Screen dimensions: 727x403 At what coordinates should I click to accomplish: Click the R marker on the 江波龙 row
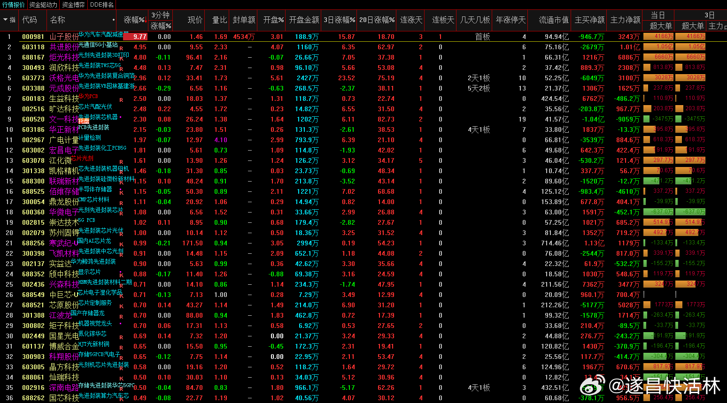[x=122, y=317]
